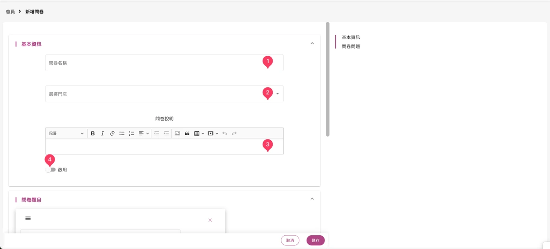Go to 會員 in the breadcrumb
550x249 pixels.
coord(10,11)
